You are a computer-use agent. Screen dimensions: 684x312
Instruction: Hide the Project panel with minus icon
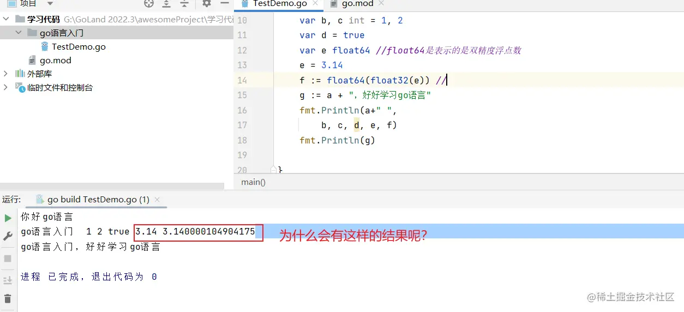tap(224, 3)
